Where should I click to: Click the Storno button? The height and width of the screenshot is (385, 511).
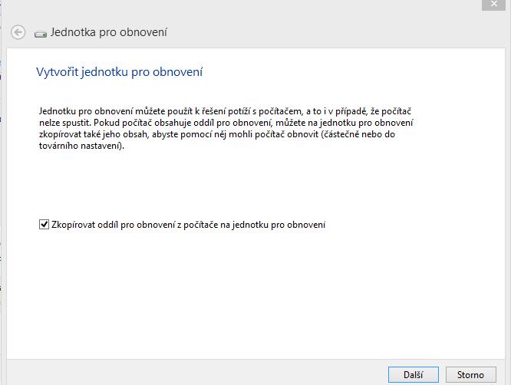click(x=470, y=375)
